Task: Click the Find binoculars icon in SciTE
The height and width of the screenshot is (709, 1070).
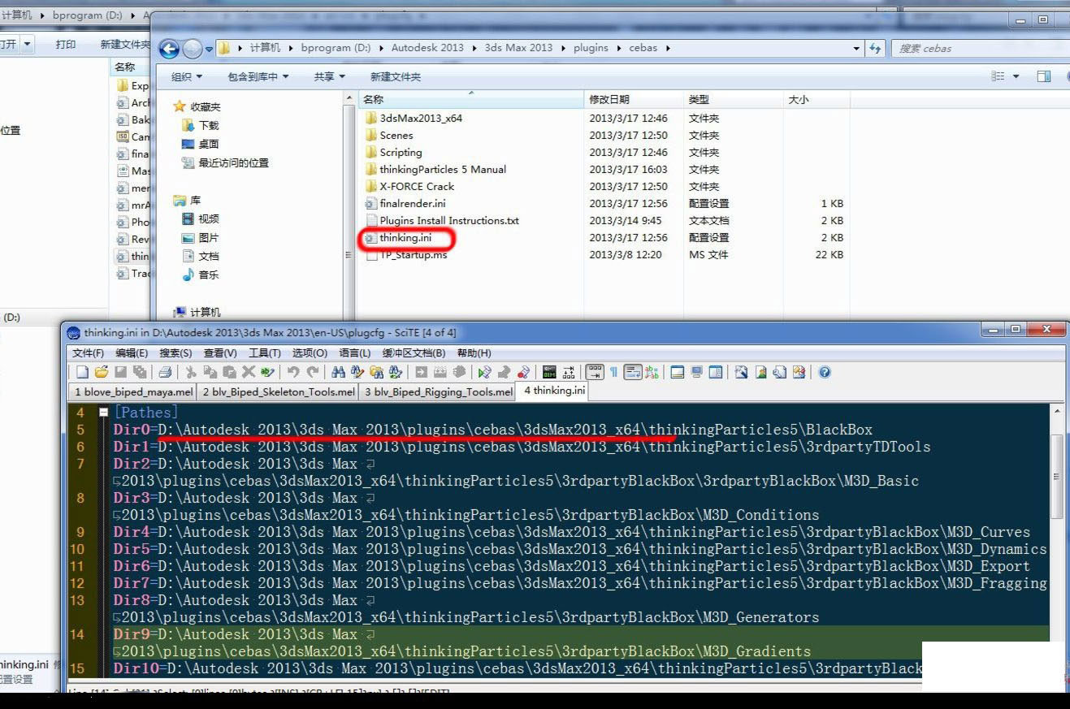Action: coord(339,372)
